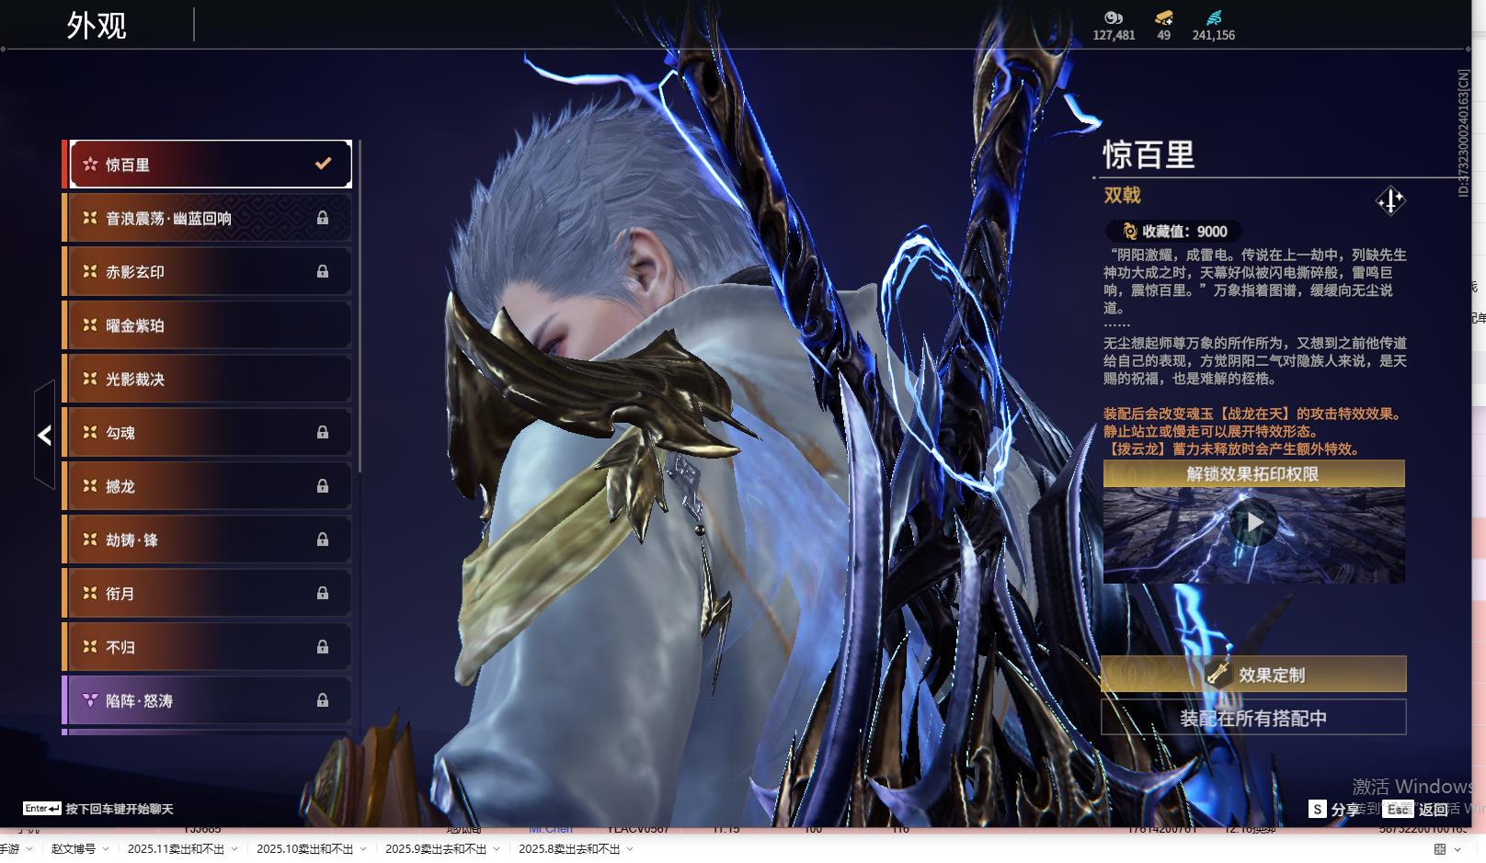
Task: Switch to the 2025.10卖出和不出 sheet tab
Action: [x=304, y=849]
